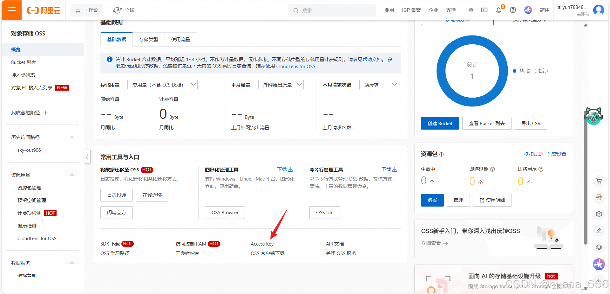Click the Alibaba Cloud logo
610x294 pixels.
point(44,10)
